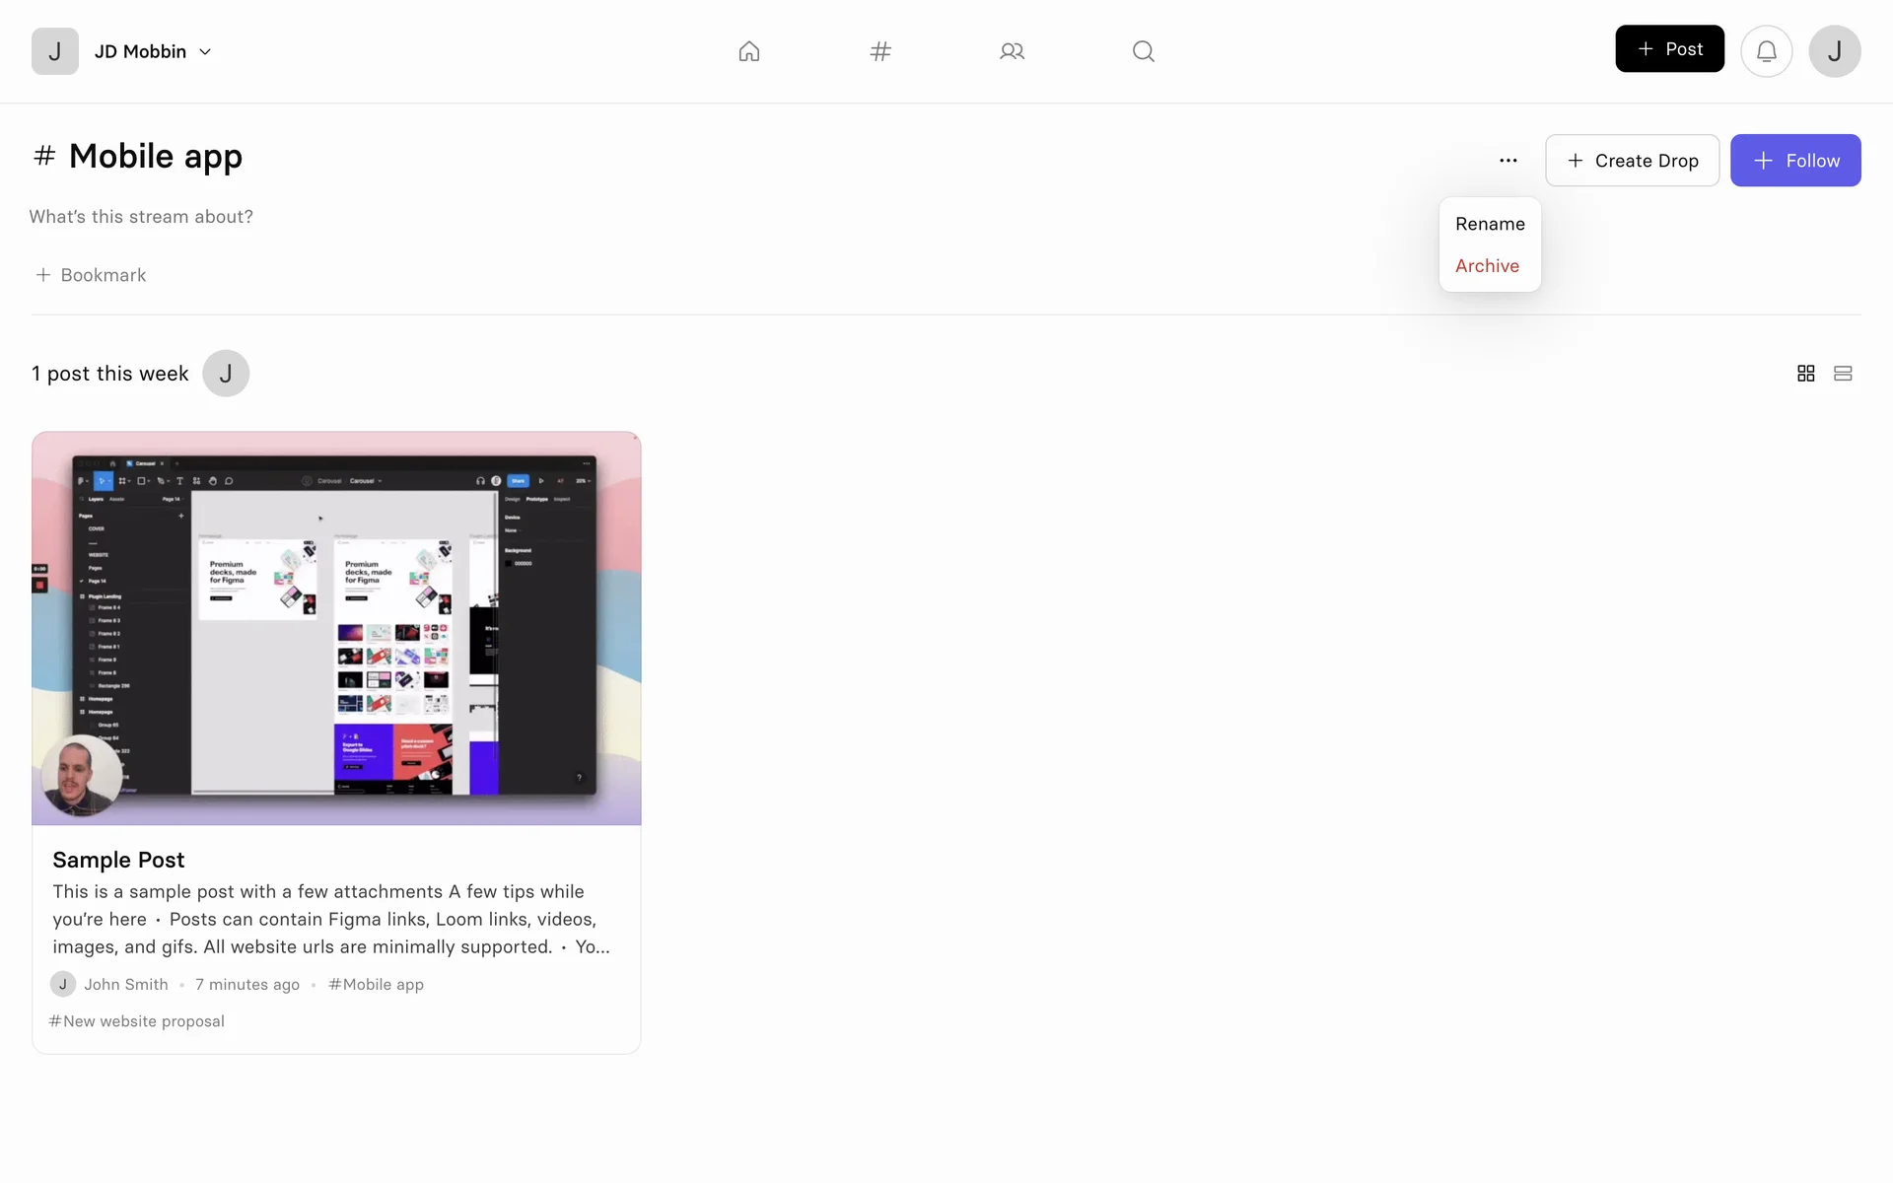Choose Archive in the options menu
Image resolution: width=1893 pixels, height=1183 pixels.
(x=1487, y=266)
